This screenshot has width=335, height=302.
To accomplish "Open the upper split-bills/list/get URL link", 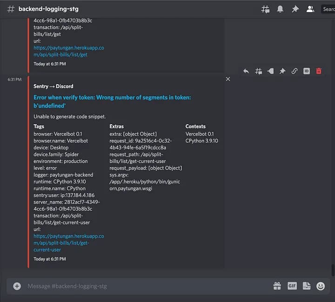I will [69, 51].
